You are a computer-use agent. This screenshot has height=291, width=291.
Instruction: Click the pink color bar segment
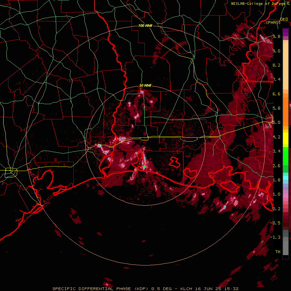pos(286,196)
